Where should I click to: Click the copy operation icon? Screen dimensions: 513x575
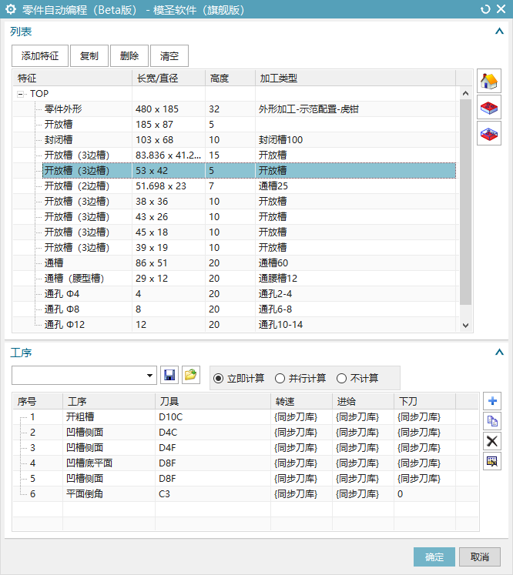point(492,421)
